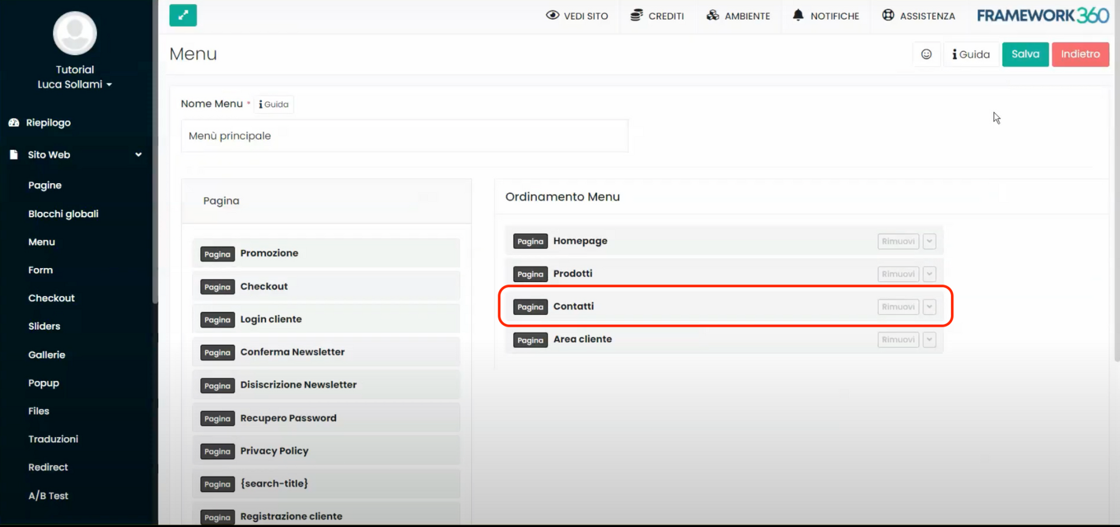Open the Guida help button

(971, 54)
